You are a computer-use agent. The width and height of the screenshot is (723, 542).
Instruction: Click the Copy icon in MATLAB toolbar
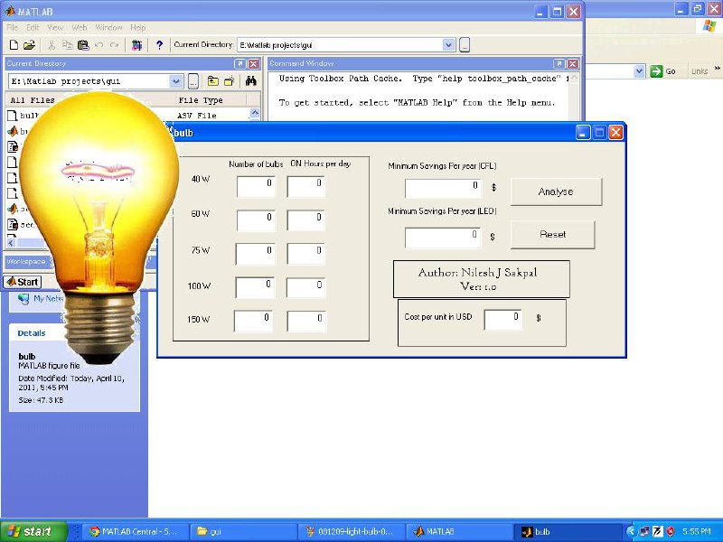coord(67,44)
